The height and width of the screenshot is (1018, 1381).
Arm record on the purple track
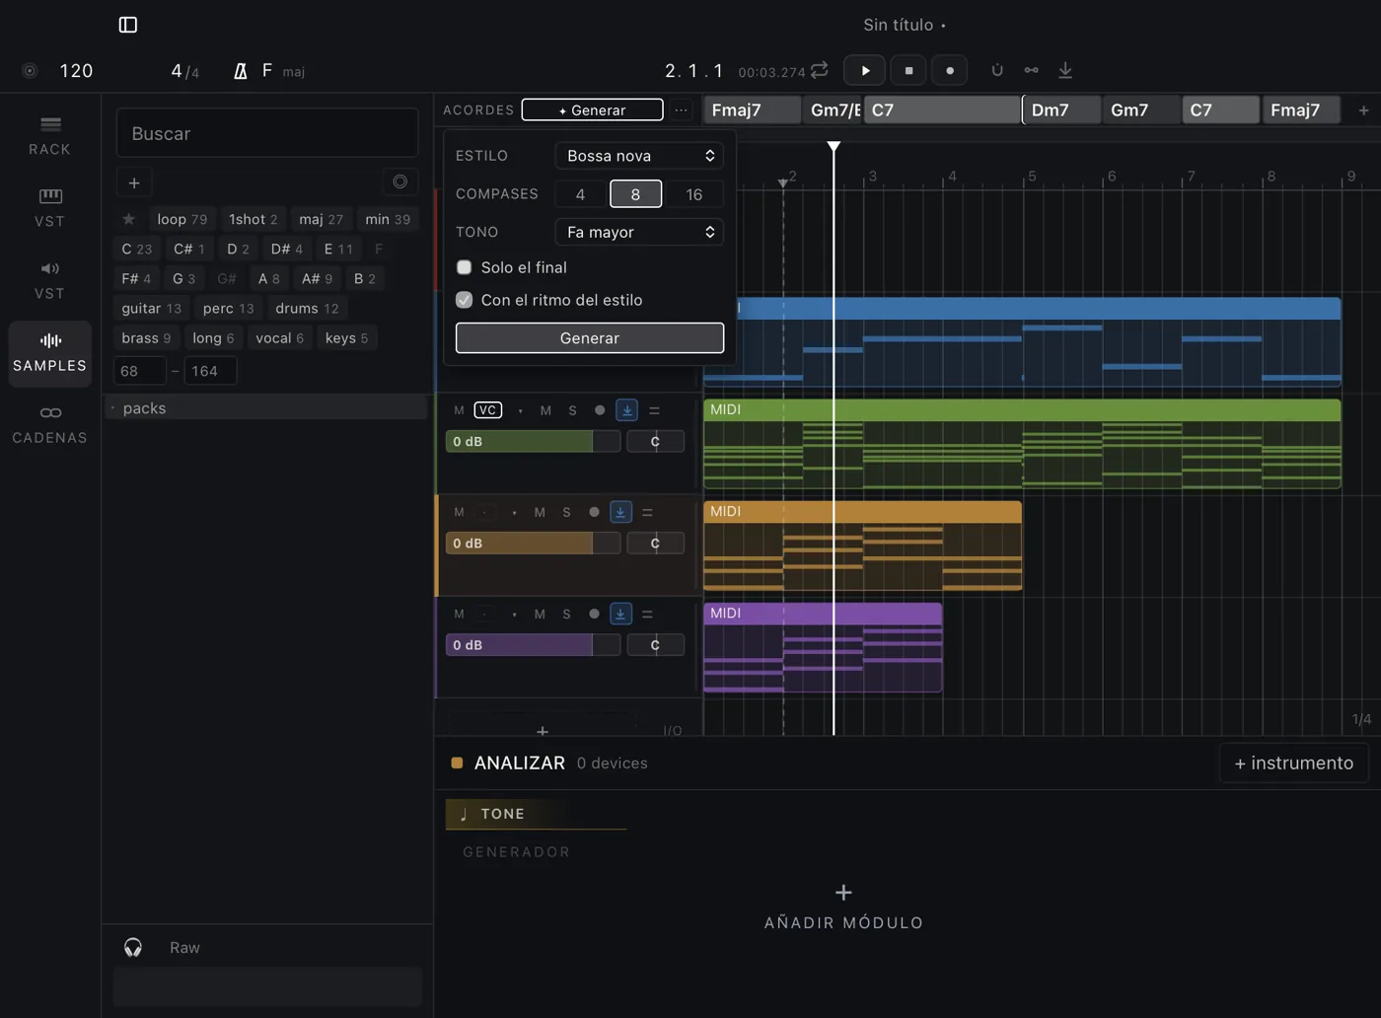point(594,614)
